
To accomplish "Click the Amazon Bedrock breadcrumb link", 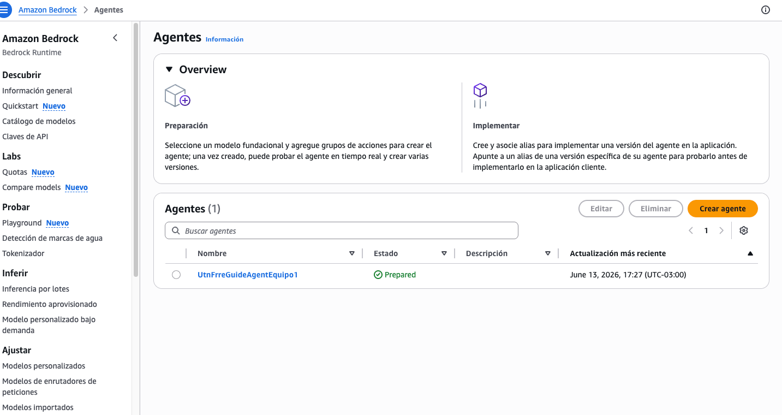I will tap(47, 10).
